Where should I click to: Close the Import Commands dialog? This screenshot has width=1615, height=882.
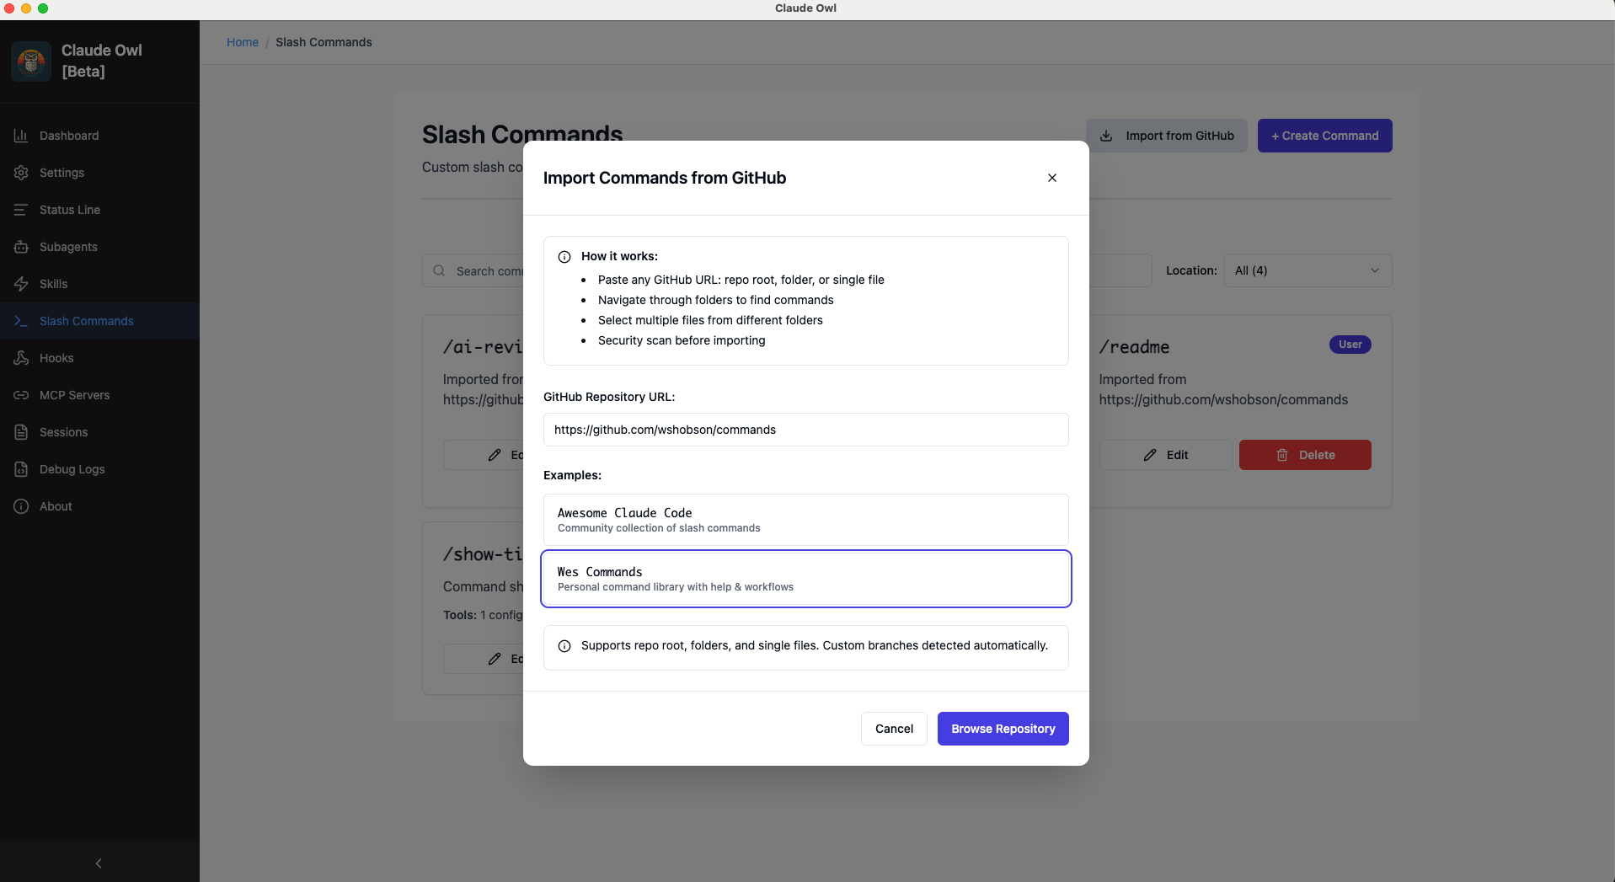[1051, 178]
